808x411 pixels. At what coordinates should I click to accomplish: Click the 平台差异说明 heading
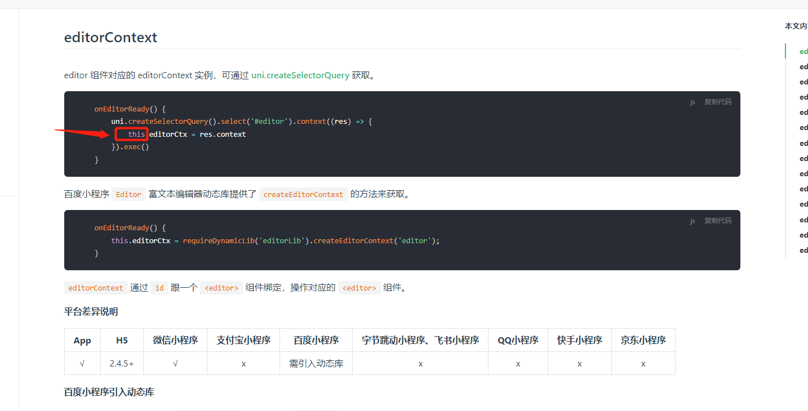coord(91,311)
